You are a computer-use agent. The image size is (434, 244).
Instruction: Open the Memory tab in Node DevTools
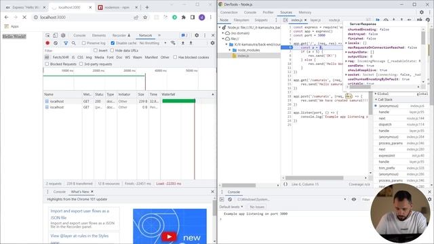tap(304, 12)
